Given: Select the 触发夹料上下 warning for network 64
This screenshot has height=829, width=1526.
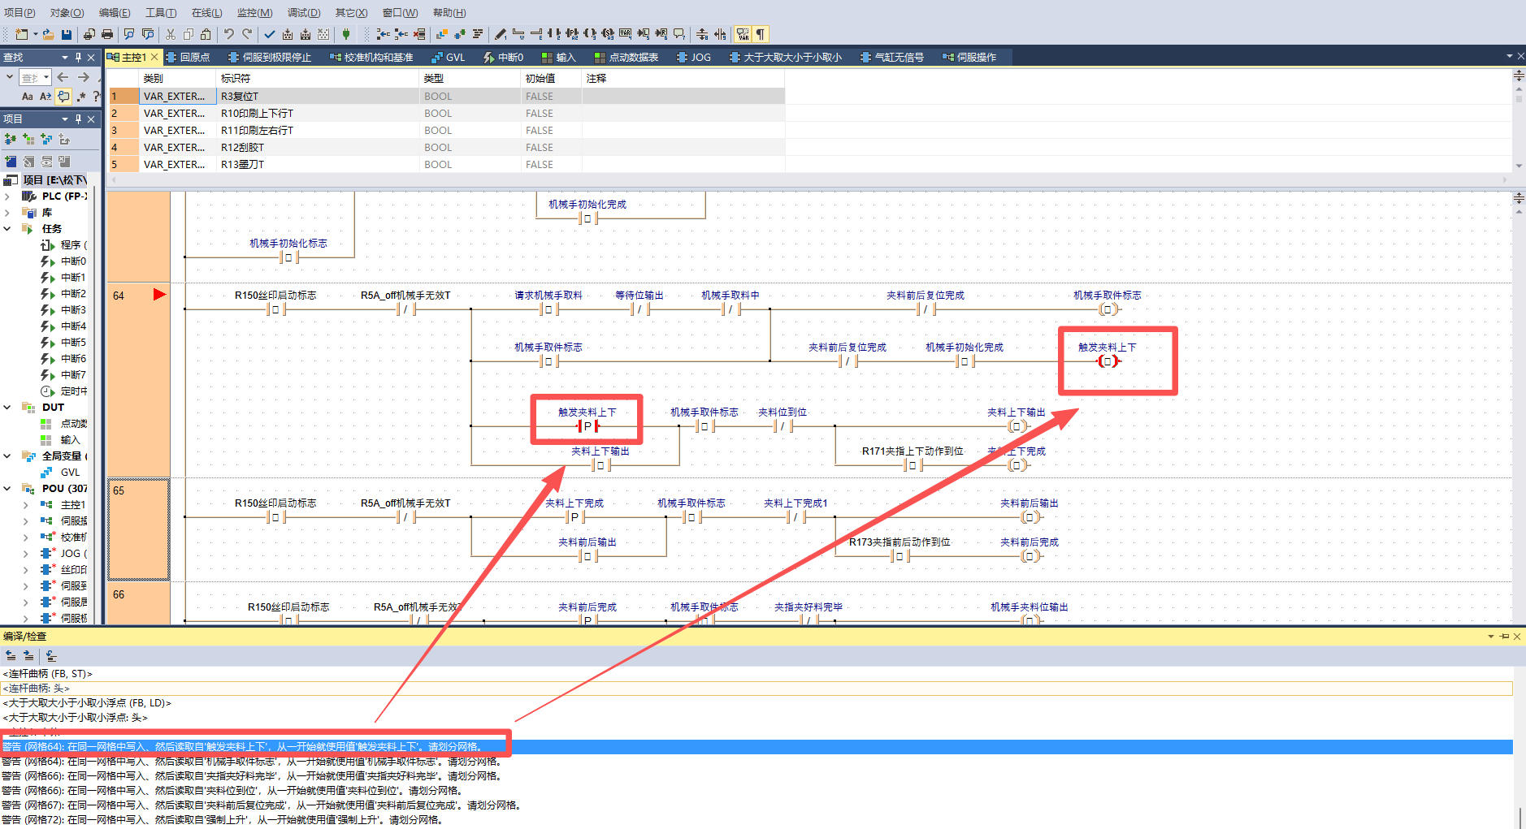Looking at the screenshot, I should [244, 747].
